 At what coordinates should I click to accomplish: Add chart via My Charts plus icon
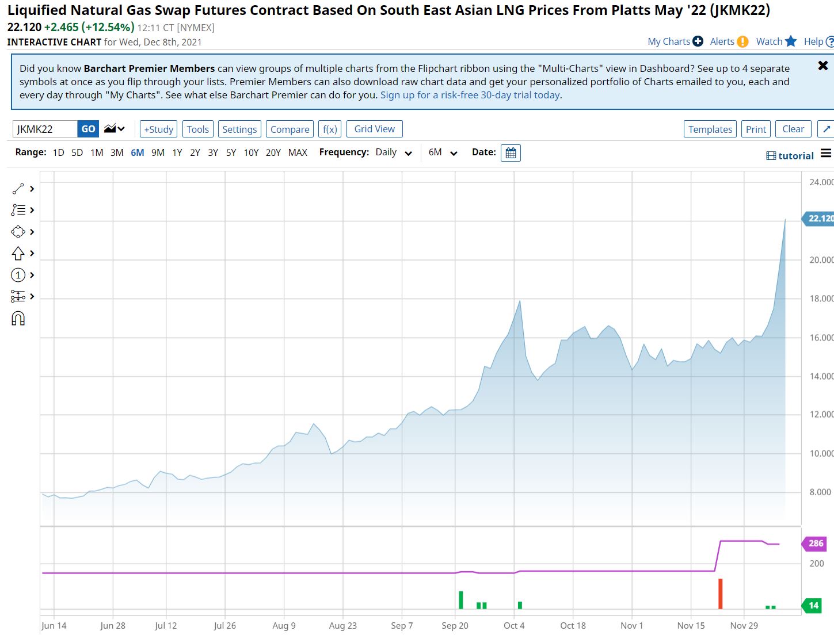(698, 41)
